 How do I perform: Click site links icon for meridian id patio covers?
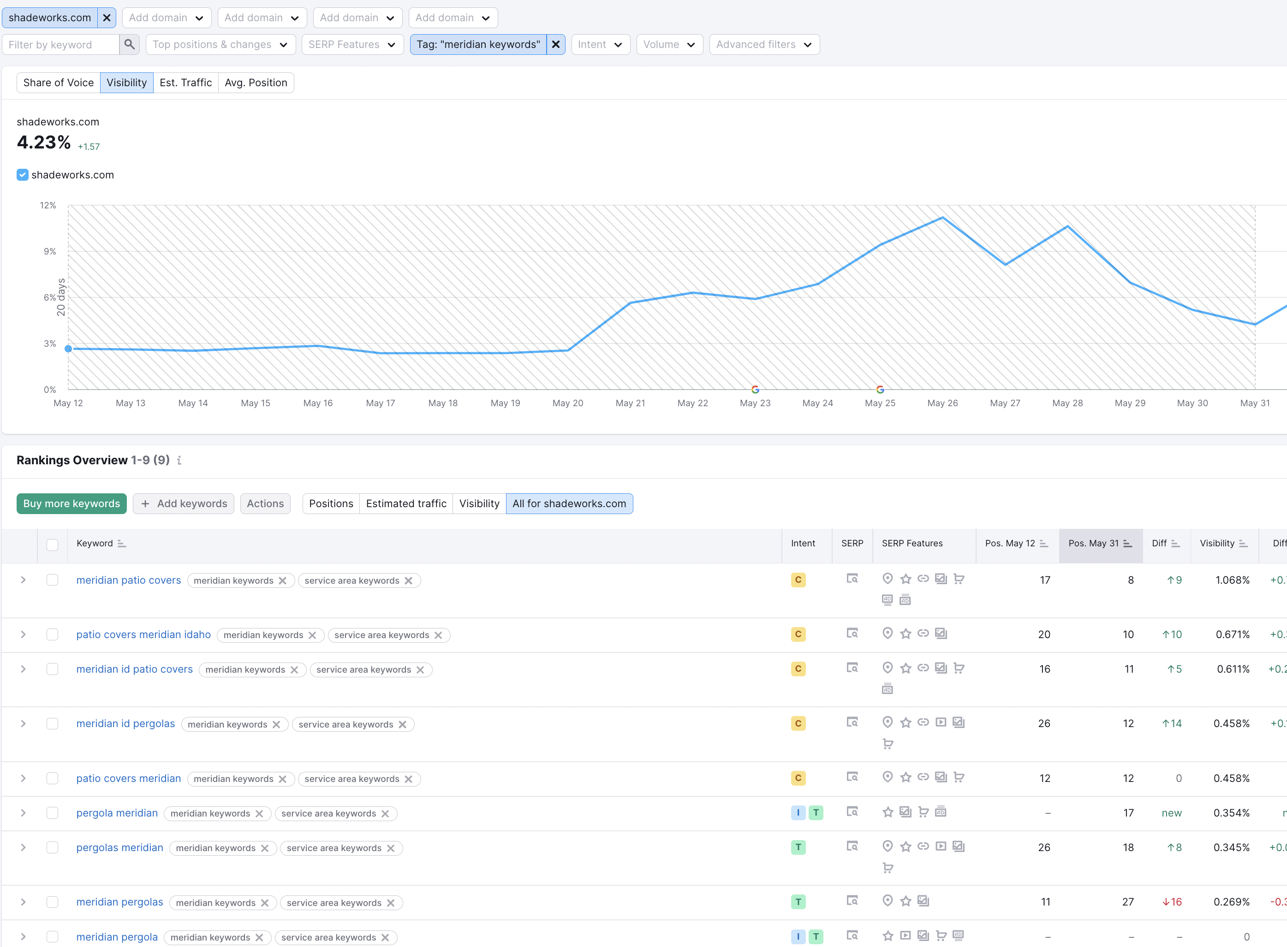924,668
